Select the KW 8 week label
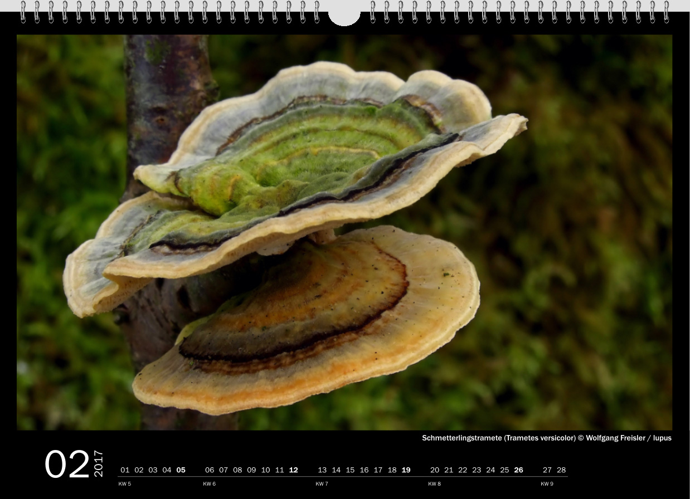This screenshot has height=499, width=690. [x=434, y=484]
